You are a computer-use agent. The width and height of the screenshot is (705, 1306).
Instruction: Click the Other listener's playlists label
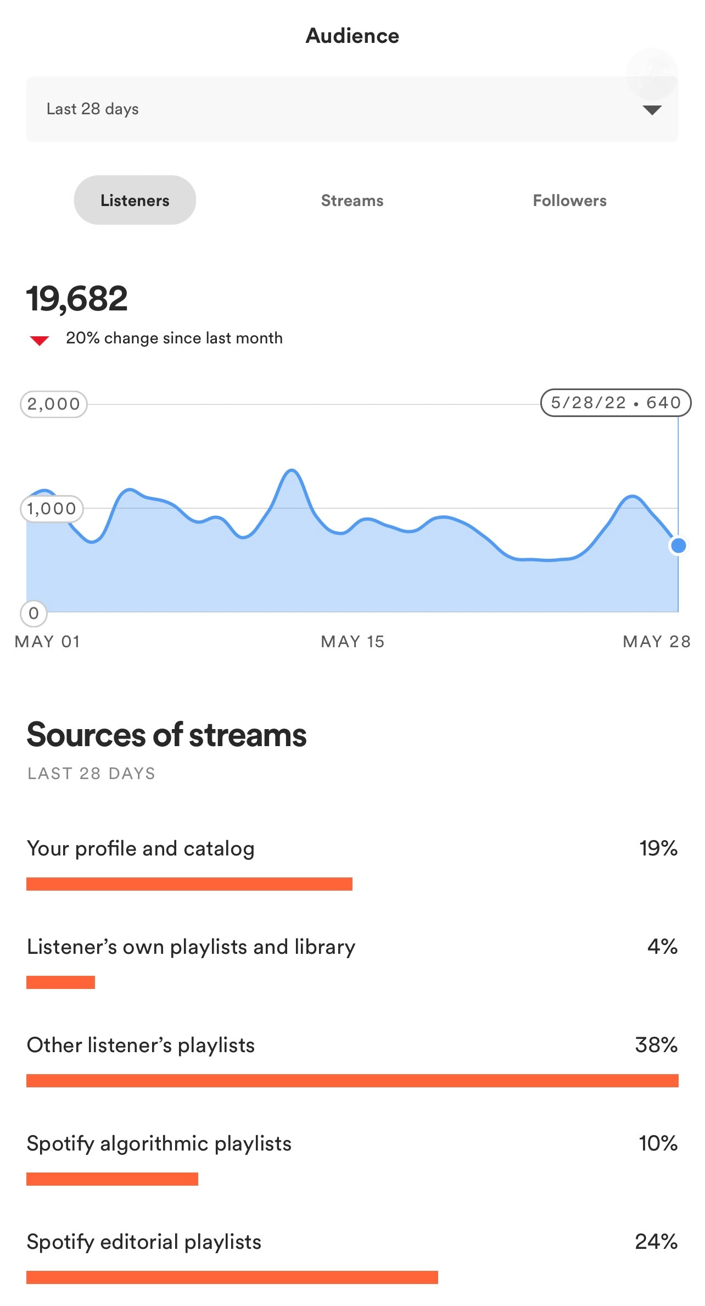[141, 1045]
